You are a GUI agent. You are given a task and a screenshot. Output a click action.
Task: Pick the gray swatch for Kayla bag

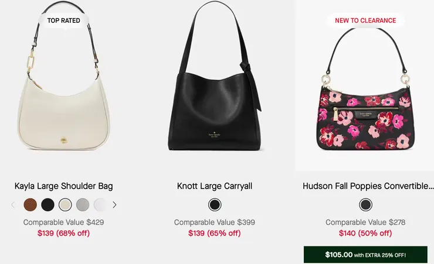click(x=83, y=205)
